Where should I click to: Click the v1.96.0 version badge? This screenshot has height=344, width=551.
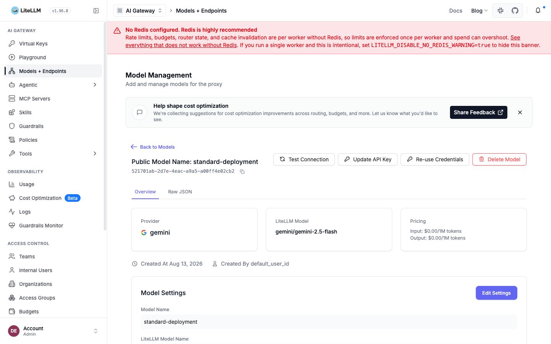click(60, 11)
